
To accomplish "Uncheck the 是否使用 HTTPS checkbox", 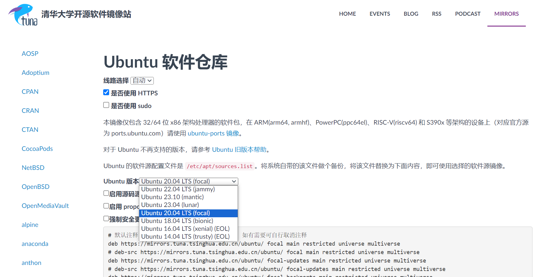I will coord(106,92).
